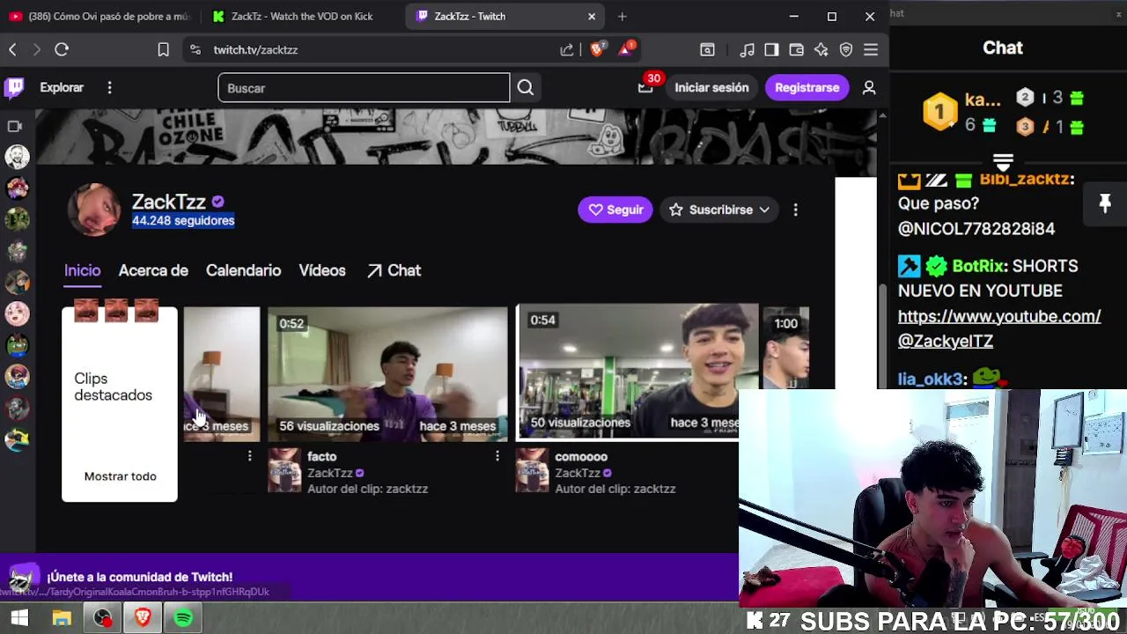1127x634 pixels.
Task: Click the BotRix username in chat
Action: (x=978, y=265)
